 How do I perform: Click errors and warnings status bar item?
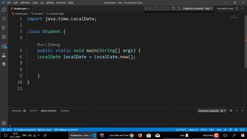pos(7,130)
